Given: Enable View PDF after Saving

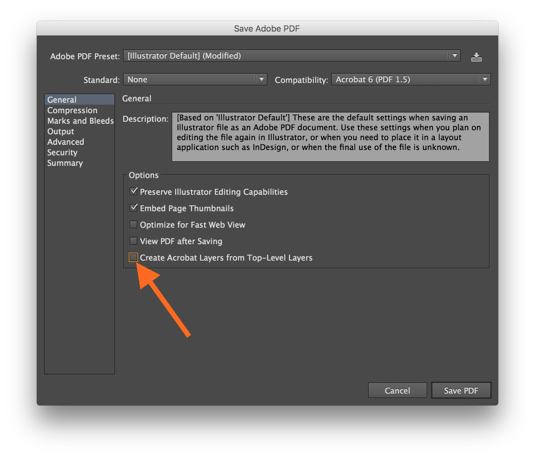Looking at the screenshot, I should [133, 241].
